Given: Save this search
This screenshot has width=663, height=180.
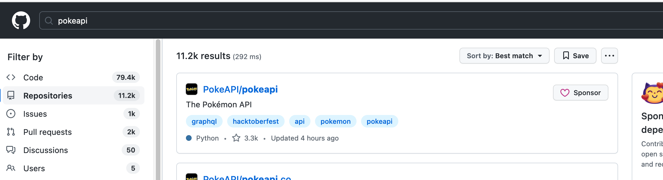Looking at the screenshot, I should tap(575, 56).
